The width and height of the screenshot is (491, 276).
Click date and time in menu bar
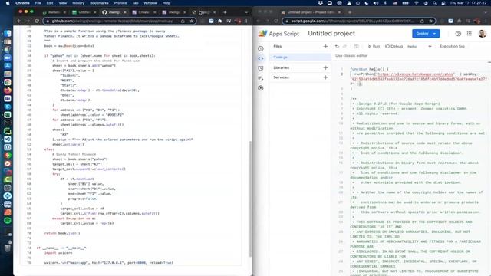468,3
